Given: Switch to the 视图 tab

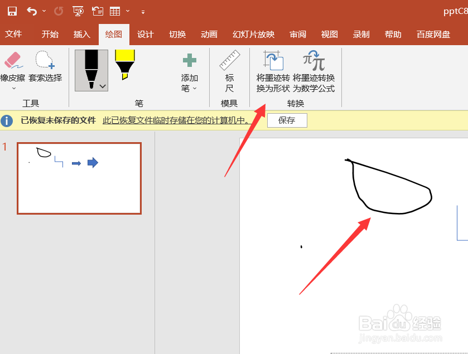Looking at the screenshot, I should tap(330, 35).
